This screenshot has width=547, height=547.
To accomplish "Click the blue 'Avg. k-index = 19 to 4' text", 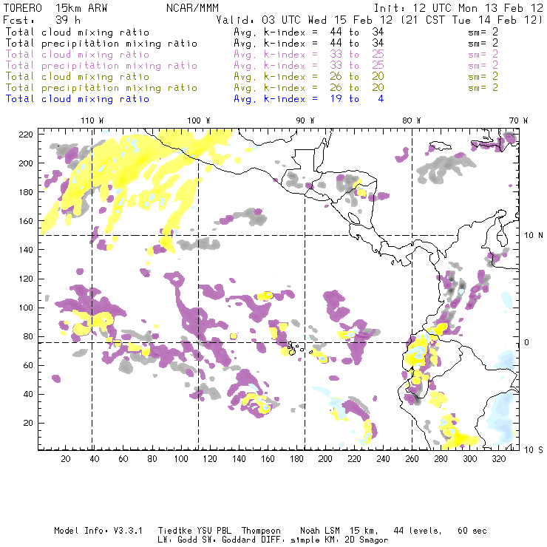I will coord(309,99).
